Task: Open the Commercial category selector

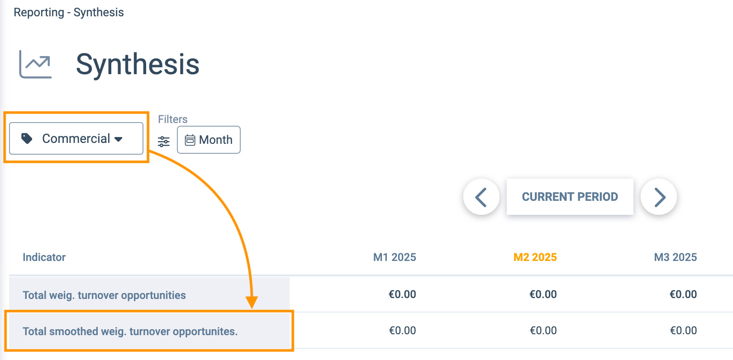Action: (76, 138)
